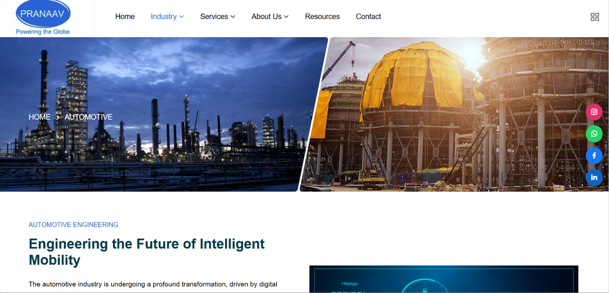Click the AUTOMOTIVE ENGINEERING label

click(74, 225)
